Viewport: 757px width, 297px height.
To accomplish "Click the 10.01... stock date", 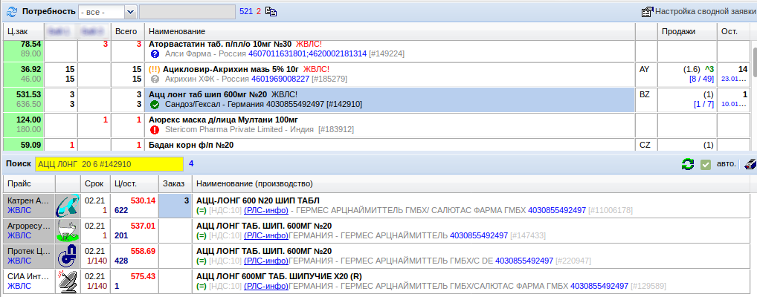I will point(734,104).
